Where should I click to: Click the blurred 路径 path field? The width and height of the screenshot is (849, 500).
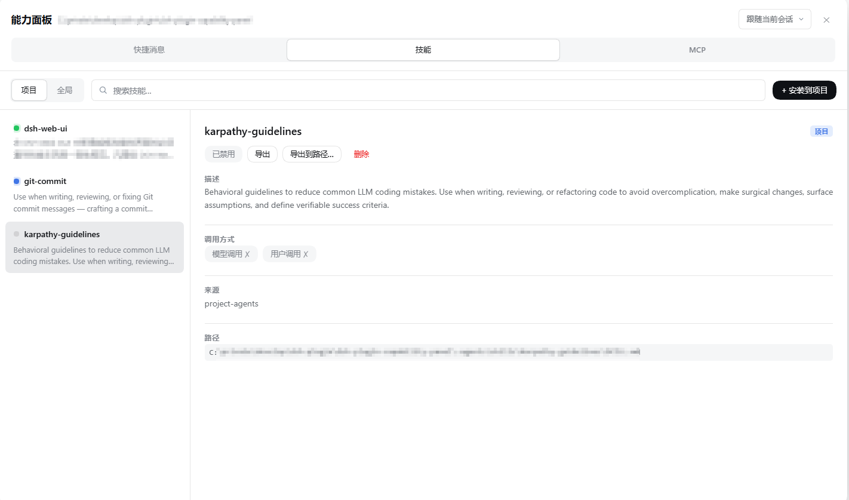click(518, 352)
